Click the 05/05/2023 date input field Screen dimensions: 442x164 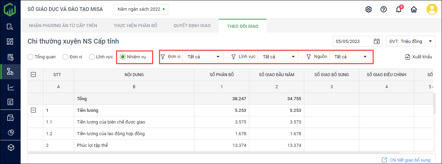tap(352, 42)
